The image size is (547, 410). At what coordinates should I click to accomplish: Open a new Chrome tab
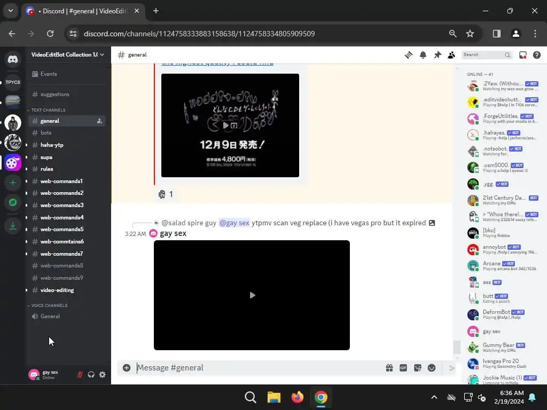click(x=156, y=11)
